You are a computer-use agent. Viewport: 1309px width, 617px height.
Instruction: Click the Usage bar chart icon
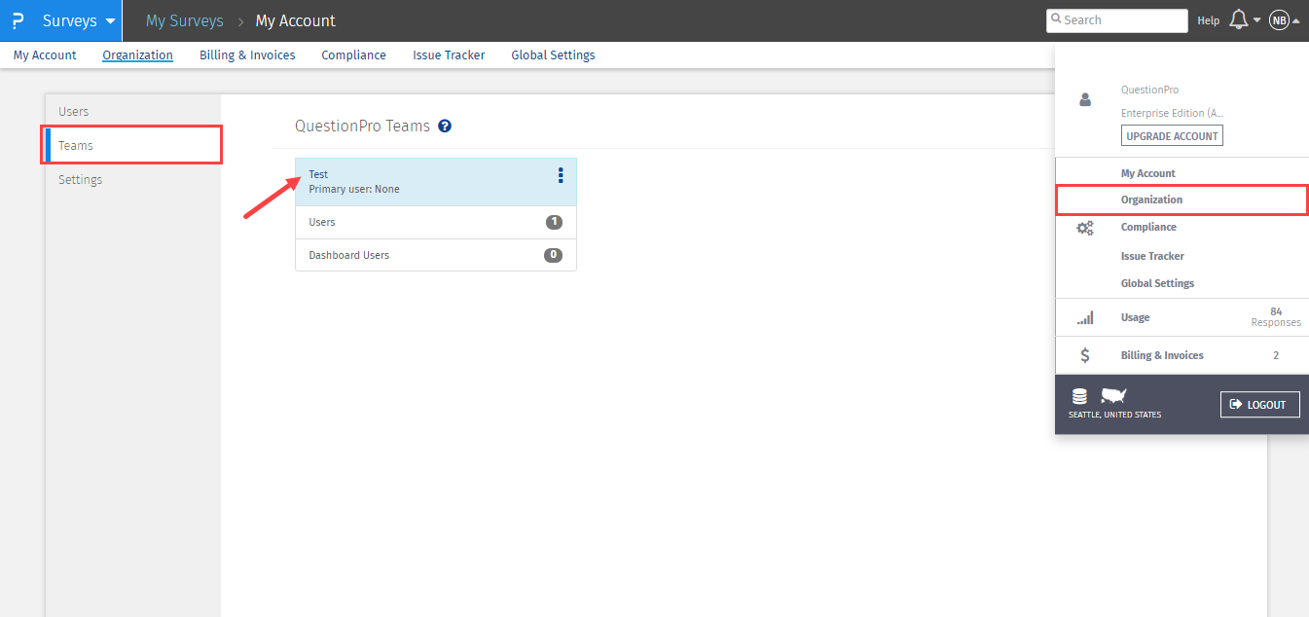1084,318
